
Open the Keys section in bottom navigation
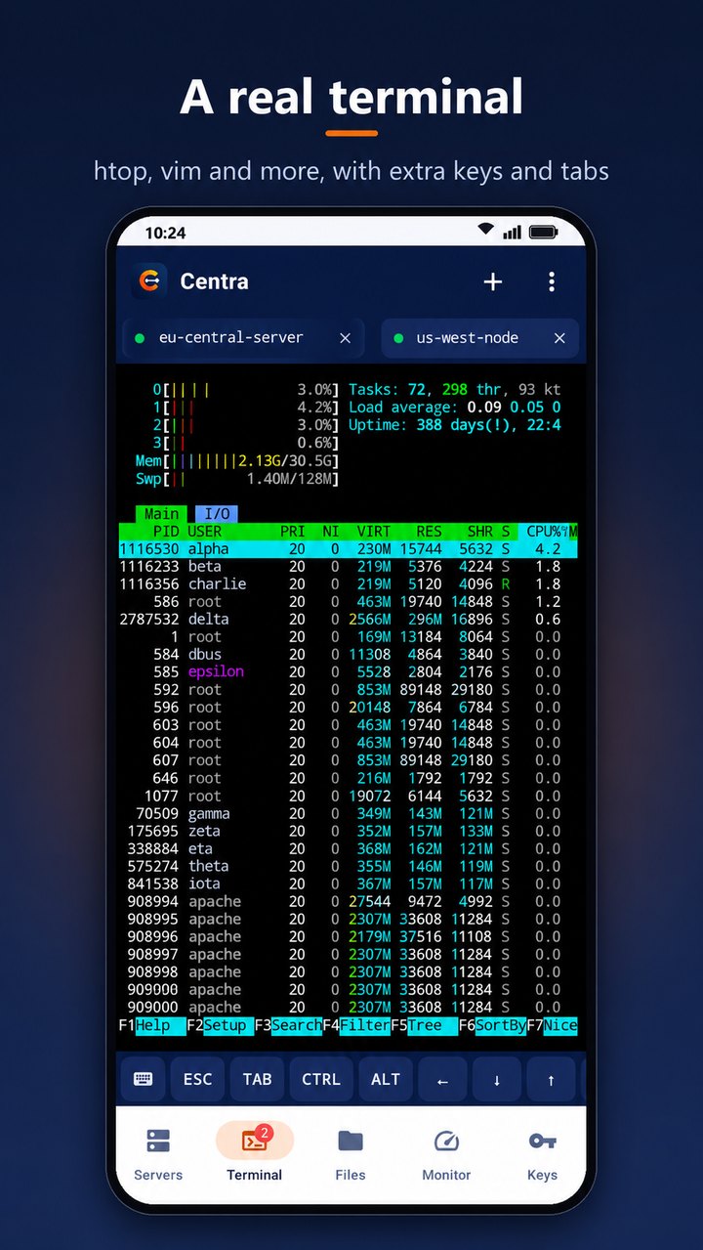[x=542, y=1153]
